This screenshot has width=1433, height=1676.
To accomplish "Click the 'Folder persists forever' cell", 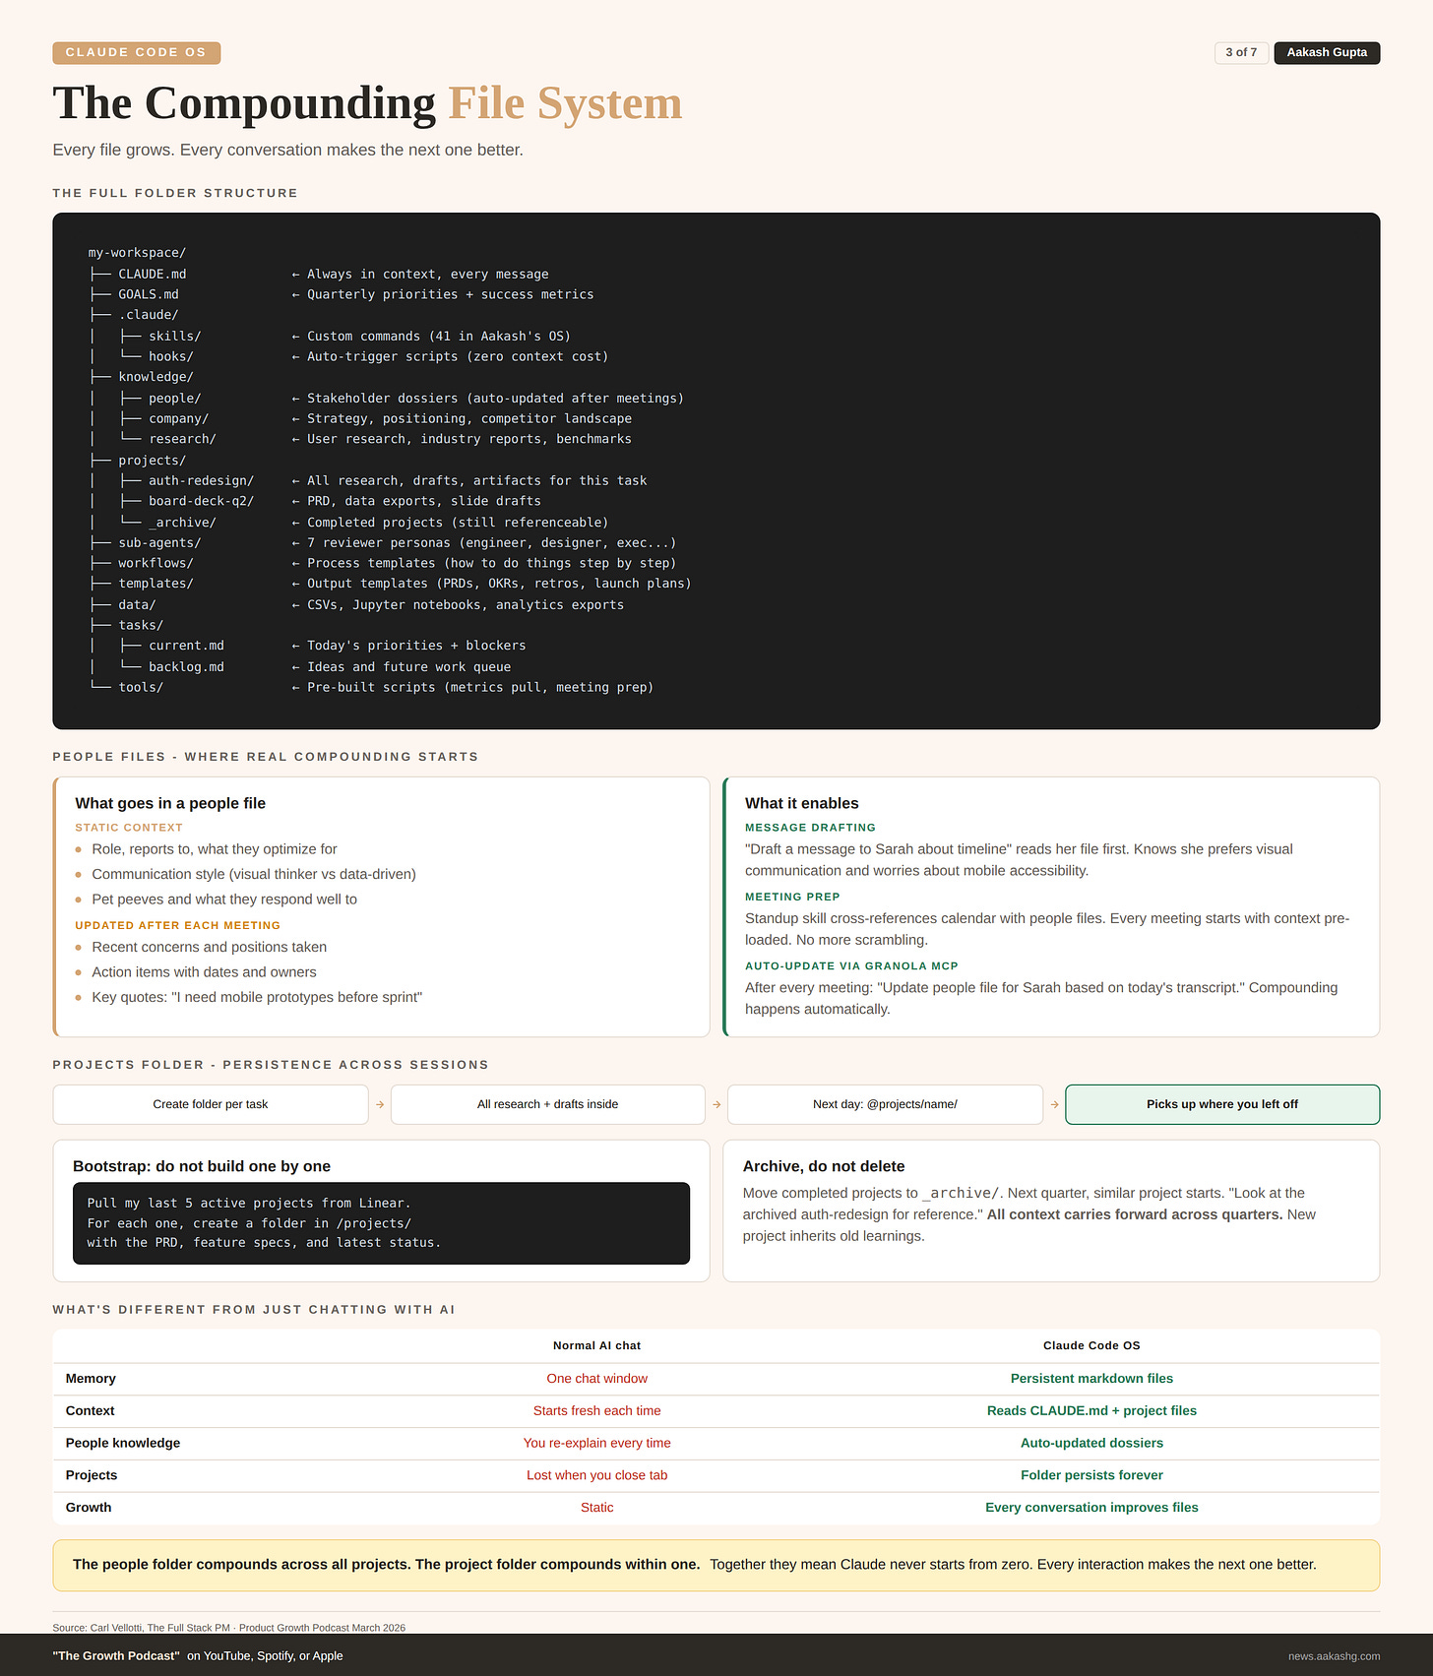I will (1091, 1474).
